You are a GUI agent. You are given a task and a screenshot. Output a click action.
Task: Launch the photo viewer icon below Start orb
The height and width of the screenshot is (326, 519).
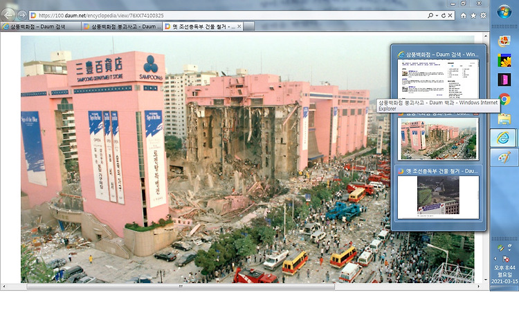pos(504,41)
